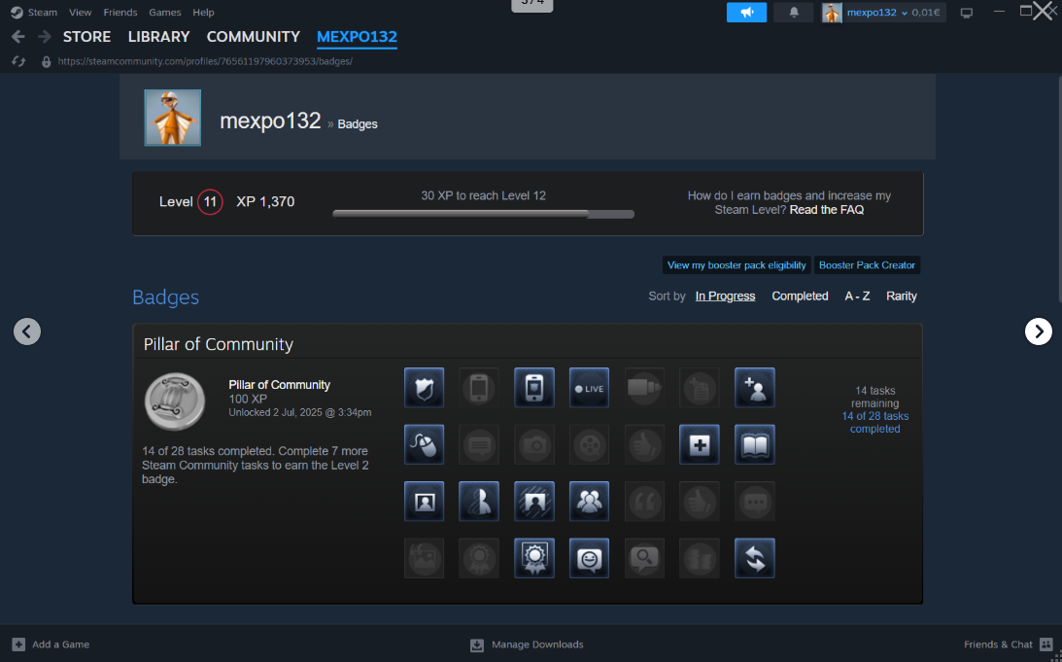Select the MEXPO132 profile tab
The image size is (1062, 662).
tap(357, 37)
